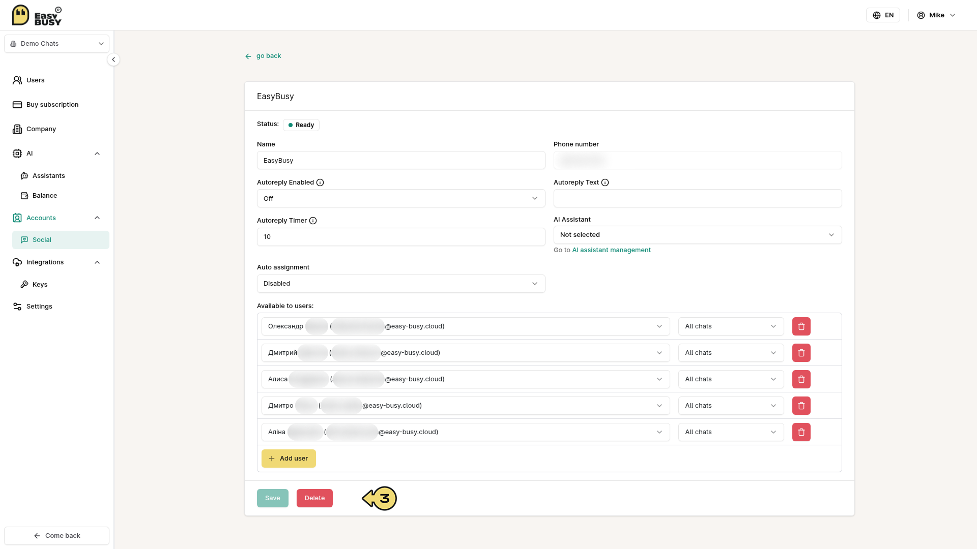The image size is (977, 549).
Task: Delete the Дмитрий user row
Action: tap(801, 353)
